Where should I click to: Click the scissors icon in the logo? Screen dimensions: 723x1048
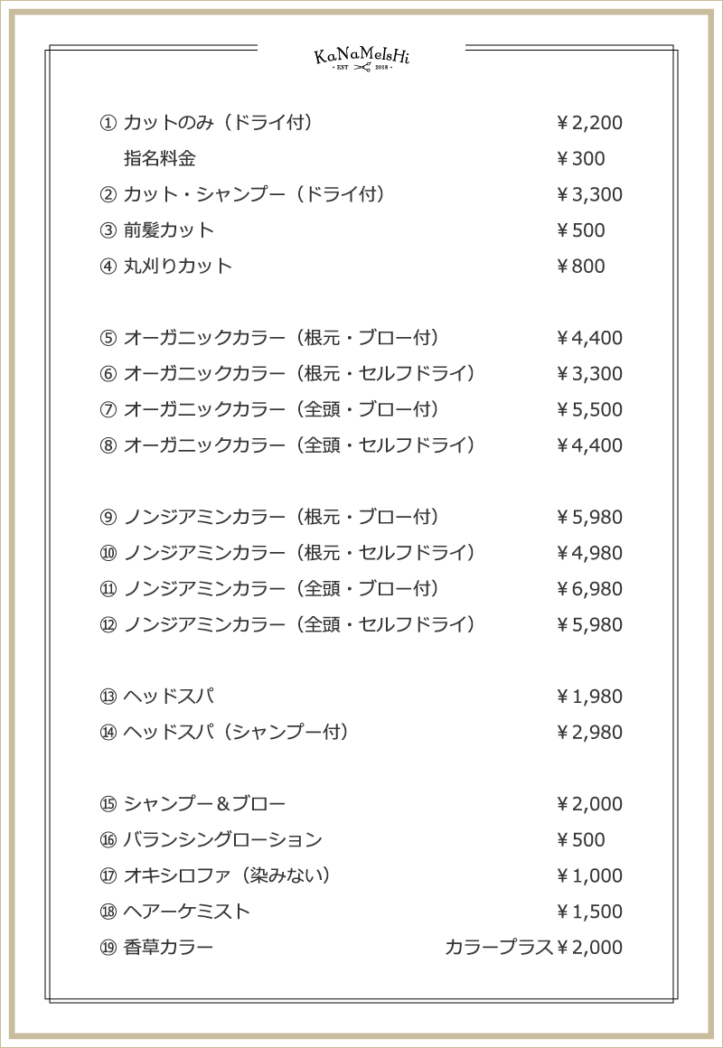coord(361,68)
